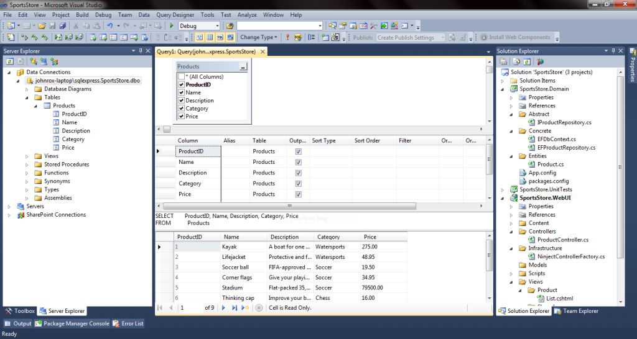Click Refresh icon in Solution Explorer toolbar

(x=527, y=61)
